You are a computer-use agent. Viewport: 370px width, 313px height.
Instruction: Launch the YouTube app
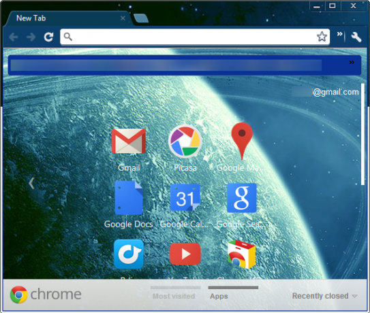185,254
